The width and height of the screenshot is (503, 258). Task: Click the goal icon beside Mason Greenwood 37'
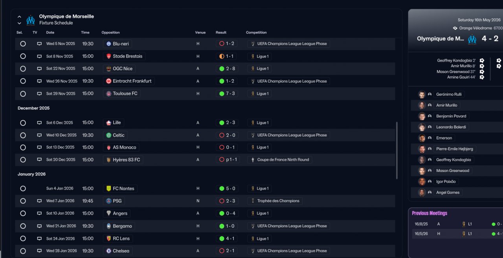(x=482, y=72)
